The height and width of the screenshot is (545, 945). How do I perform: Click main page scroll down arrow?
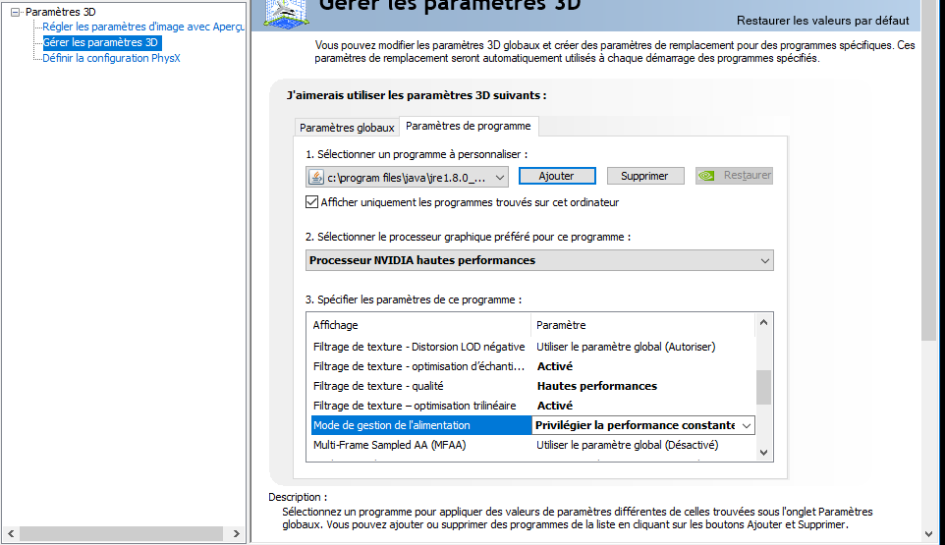pyautogui.click(x=928, y=534)
